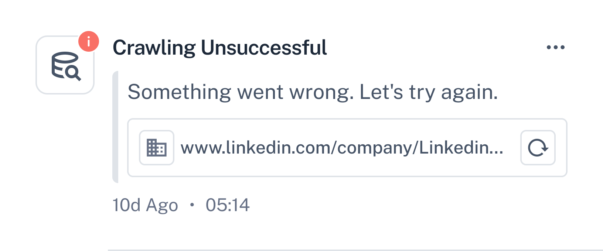Viewport: 603px width, 251px height.
Task: Click the gray quote bar beside message
Action: pyautogui.click(x=115, y=127)
